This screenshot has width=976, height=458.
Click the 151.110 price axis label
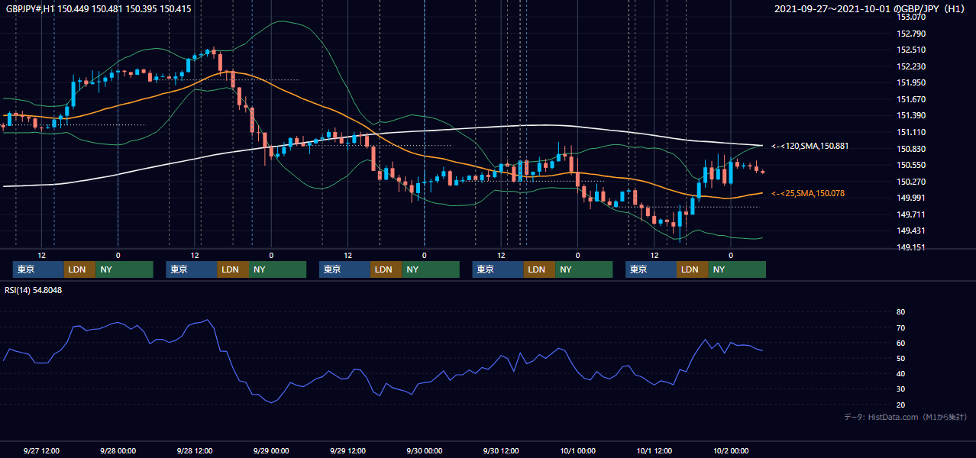point(911,132)
